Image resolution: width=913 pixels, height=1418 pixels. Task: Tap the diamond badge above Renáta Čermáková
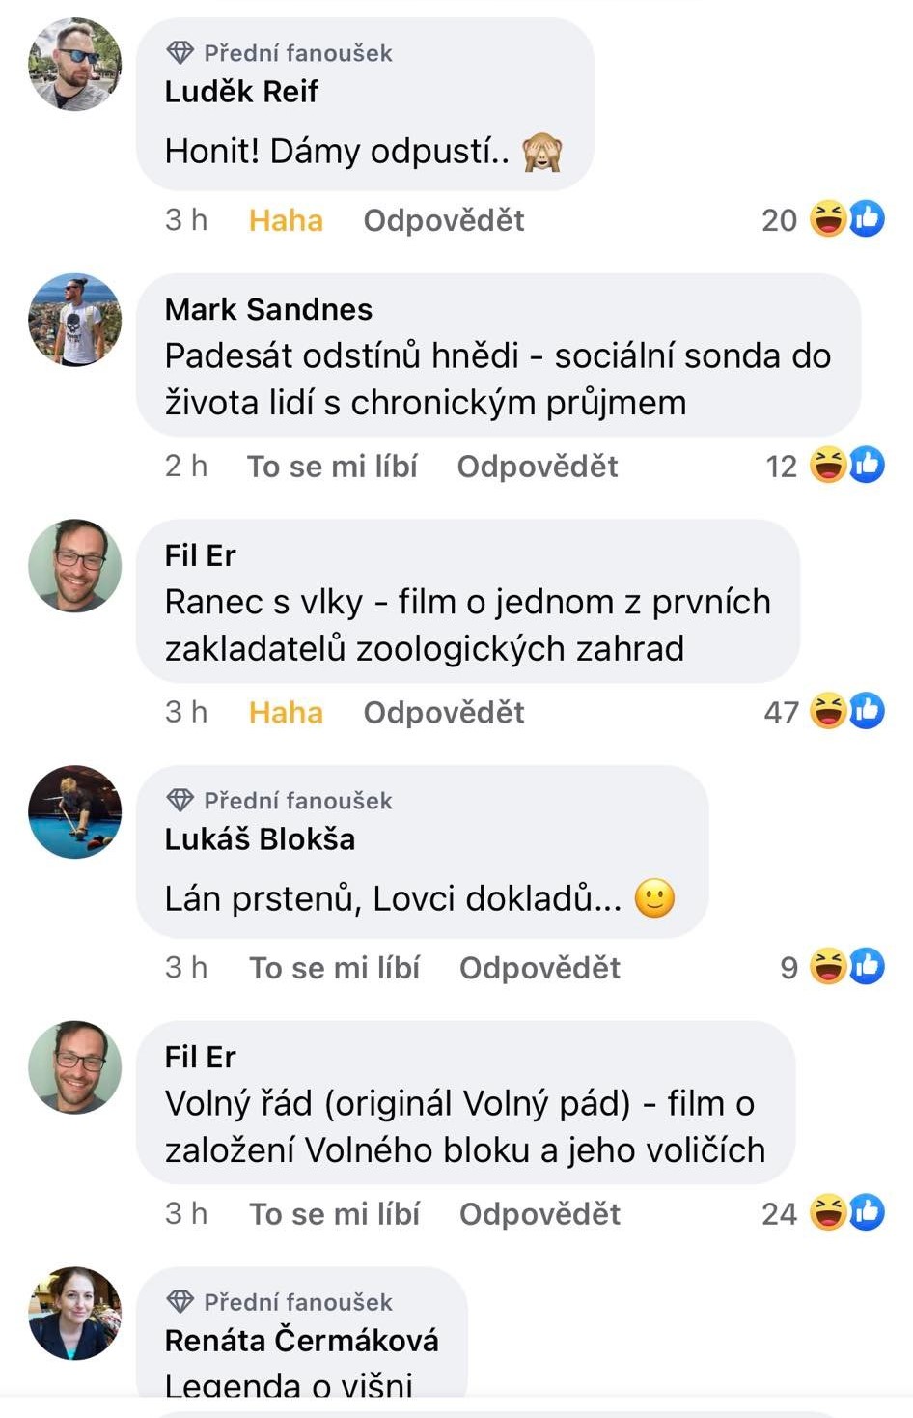[180, 1301]
